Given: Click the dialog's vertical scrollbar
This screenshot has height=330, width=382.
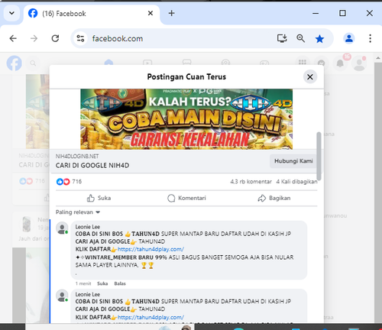Looking at the screenshot, I should pos(319,156).
